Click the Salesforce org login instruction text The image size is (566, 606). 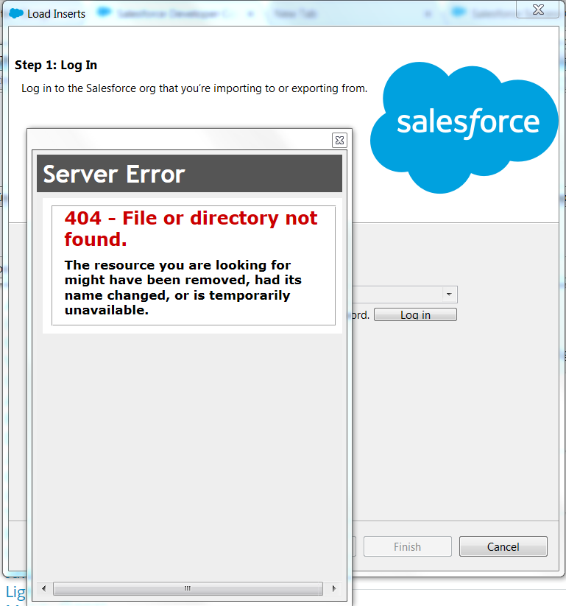pos(194,88)
